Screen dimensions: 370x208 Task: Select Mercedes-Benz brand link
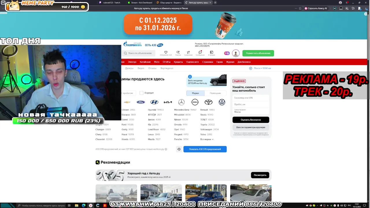pos(182,110)
